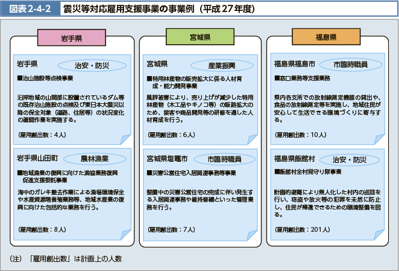Click the 市臨時職員 tag in the 福島県福島市 card

[349, 64]
